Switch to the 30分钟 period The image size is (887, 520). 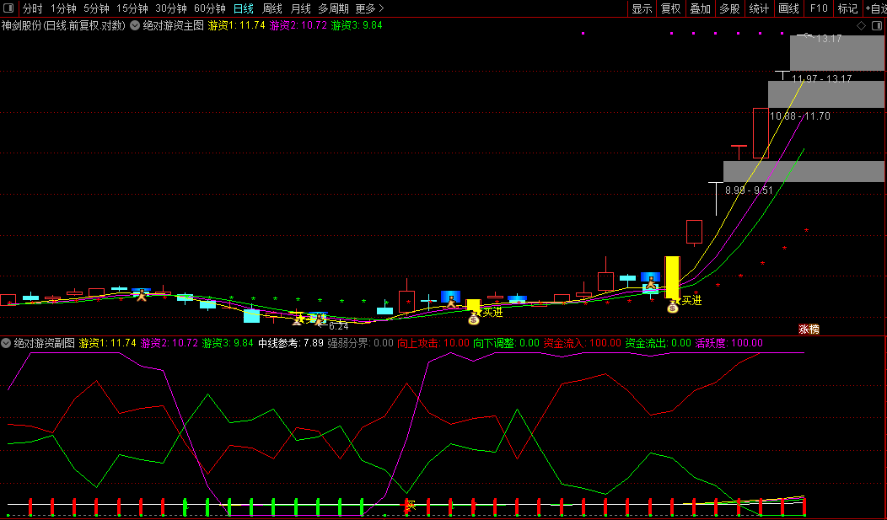tap(171, 8)
